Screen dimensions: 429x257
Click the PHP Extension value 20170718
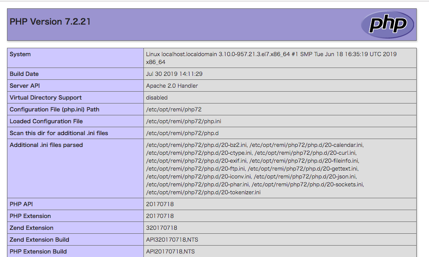click(x=160, y=216)
